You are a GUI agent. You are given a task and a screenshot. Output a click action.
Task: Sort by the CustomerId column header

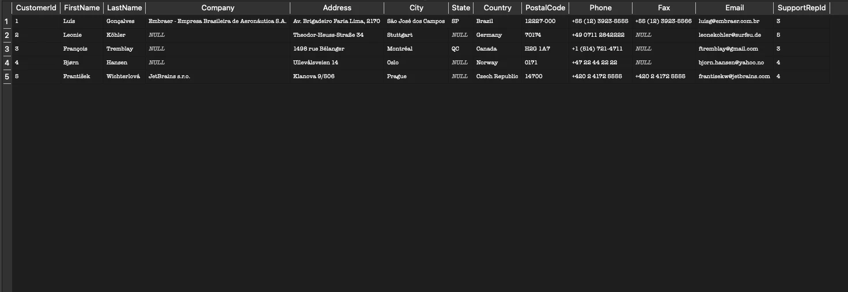[x=36, y=8]
